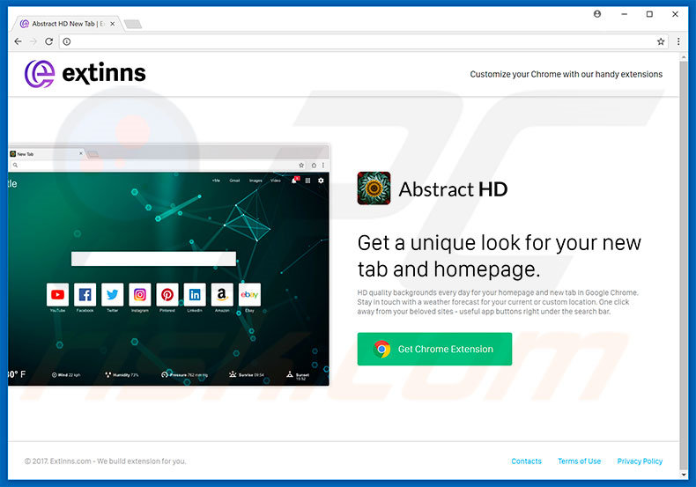Image resolution: width=696 pixels, height=487 pixels.
Task: Click the Pinterest shortcut in preview
Action: (x=167, y=294)
